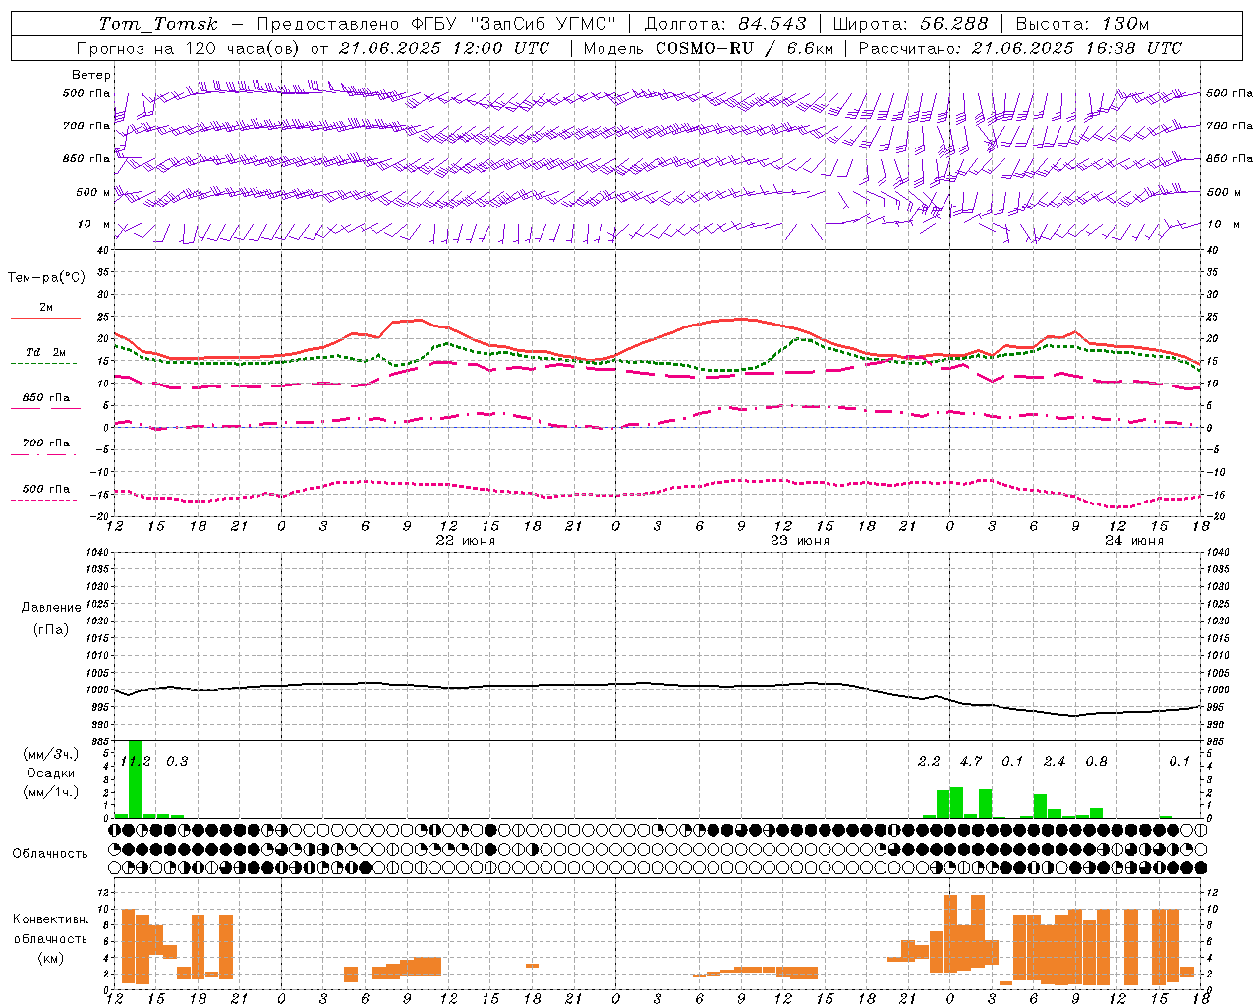Click the 2.2 precipitation value

point(929,761)
